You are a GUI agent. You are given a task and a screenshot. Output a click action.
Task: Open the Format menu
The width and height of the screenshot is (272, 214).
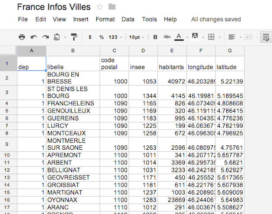pos(105,19)
